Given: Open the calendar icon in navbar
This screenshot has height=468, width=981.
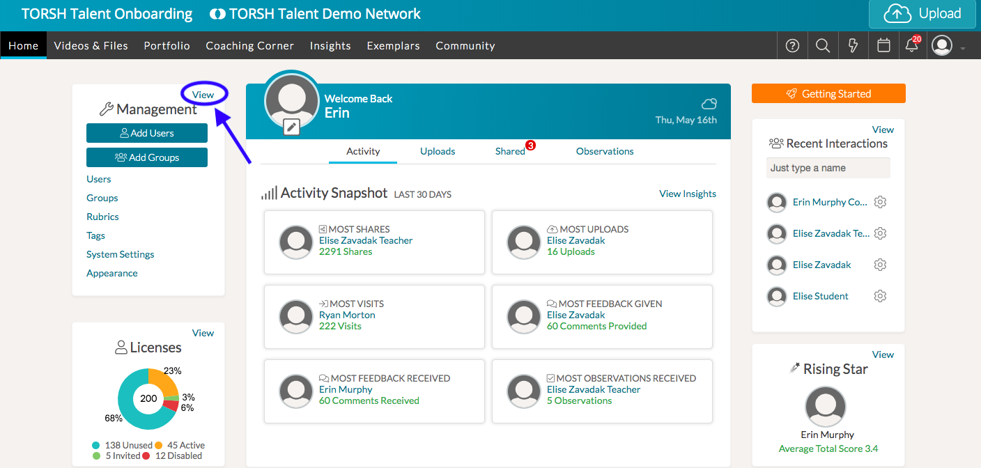Looking at the screenshot, I should pos(883,46).
